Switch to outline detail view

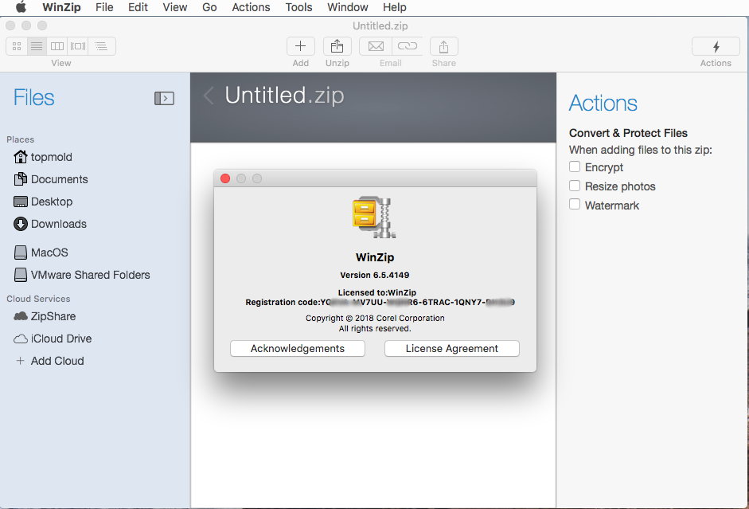[x=101, y=46]
